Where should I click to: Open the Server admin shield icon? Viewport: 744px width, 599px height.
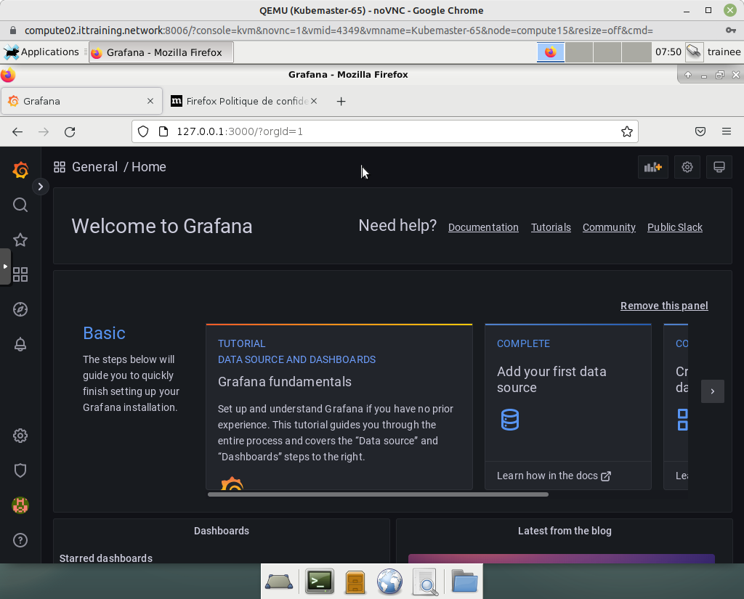coord(20,470)
